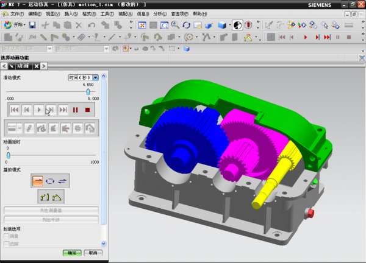Step forward one frame in animation panel
The image size is (366, 263).
coord(51,110)
